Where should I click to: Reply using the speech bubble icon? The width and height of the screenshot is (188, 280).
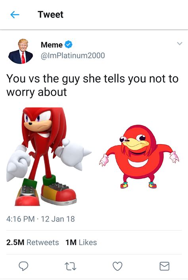point(23,266)
